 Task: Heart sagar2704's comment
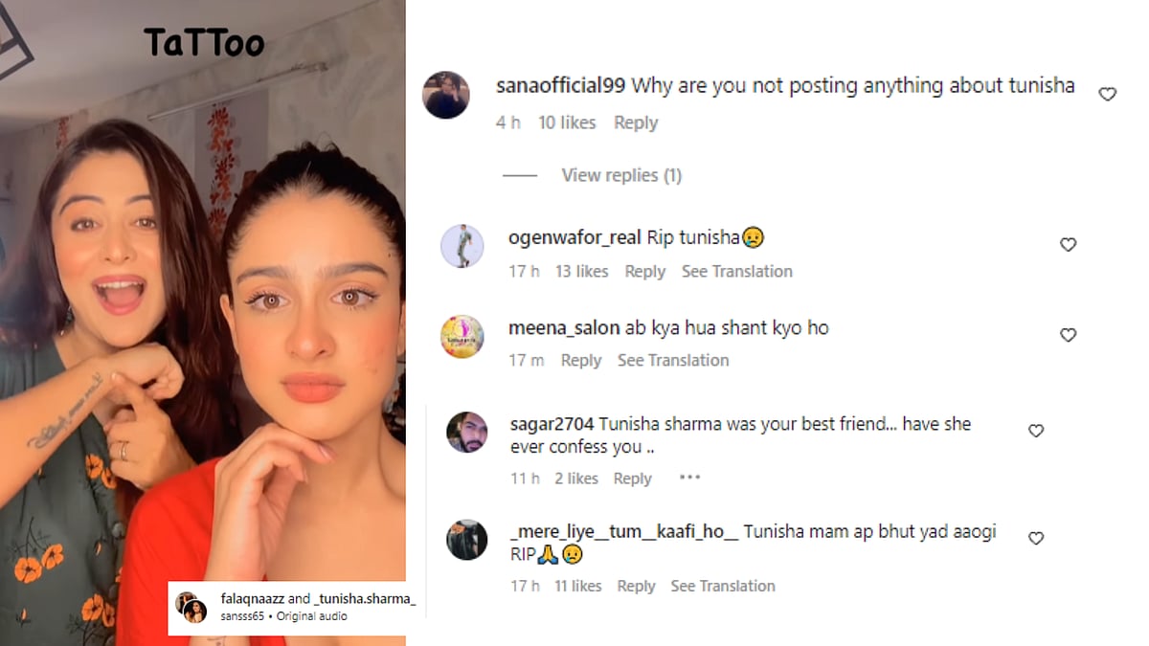pos(1035,431)
